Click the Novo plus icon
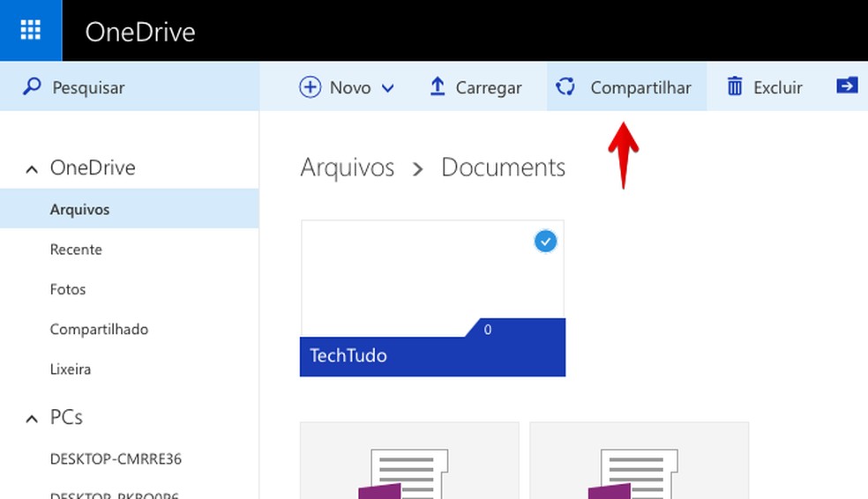Viewport: 868px width, 499px height. (x=311, y=87)
